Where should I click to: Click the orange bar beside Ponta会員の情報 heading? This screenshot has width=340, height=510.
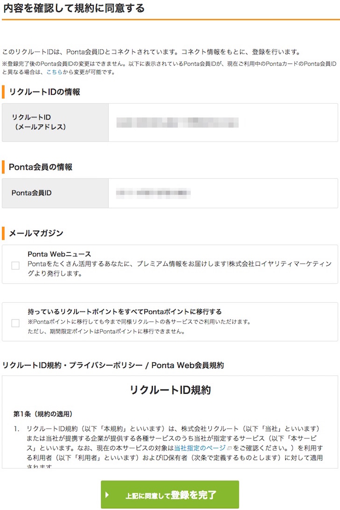click(x=4, y=166)
